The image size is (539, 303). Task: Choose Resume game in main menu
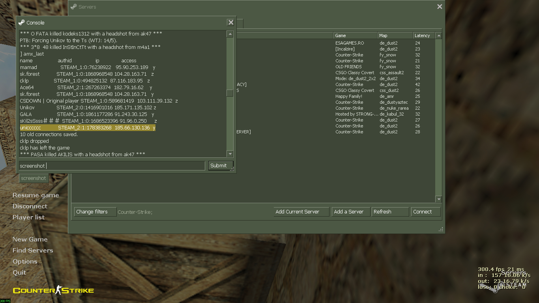tap(36, 195)
